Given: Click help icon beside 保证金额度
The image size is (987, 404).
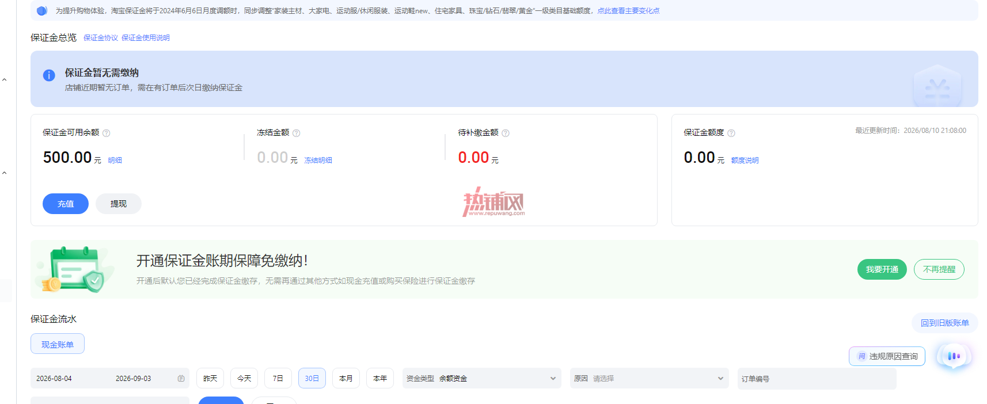Looking at the screenshot, I should click(731, 133).
